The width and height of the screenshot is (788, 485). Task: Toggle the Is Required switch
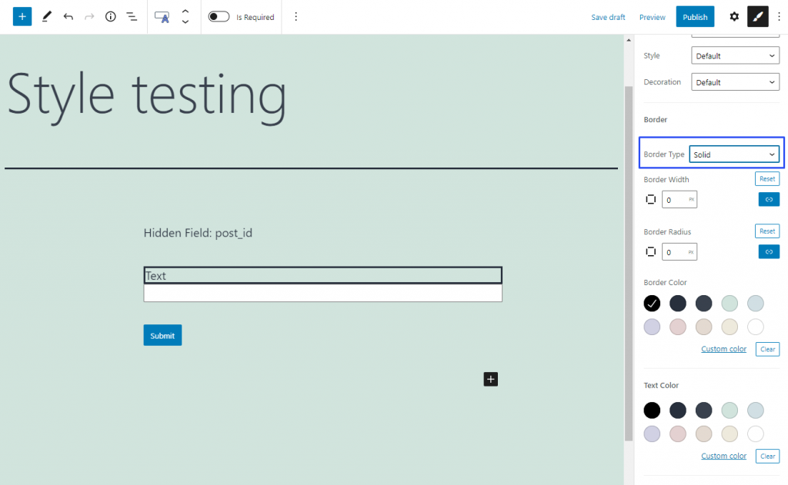(x=219, y=17)
